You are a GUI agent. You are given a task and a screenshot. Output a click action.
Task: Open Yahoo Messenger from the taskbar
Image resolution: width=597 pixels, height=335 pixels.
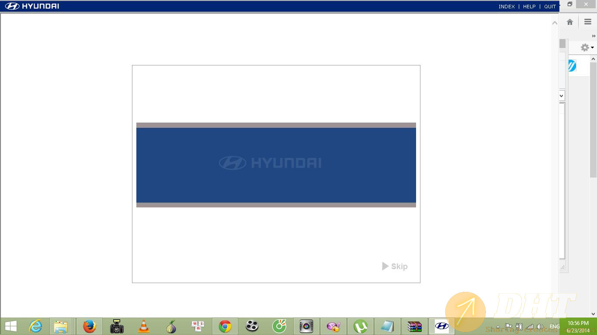click(333, 326)
